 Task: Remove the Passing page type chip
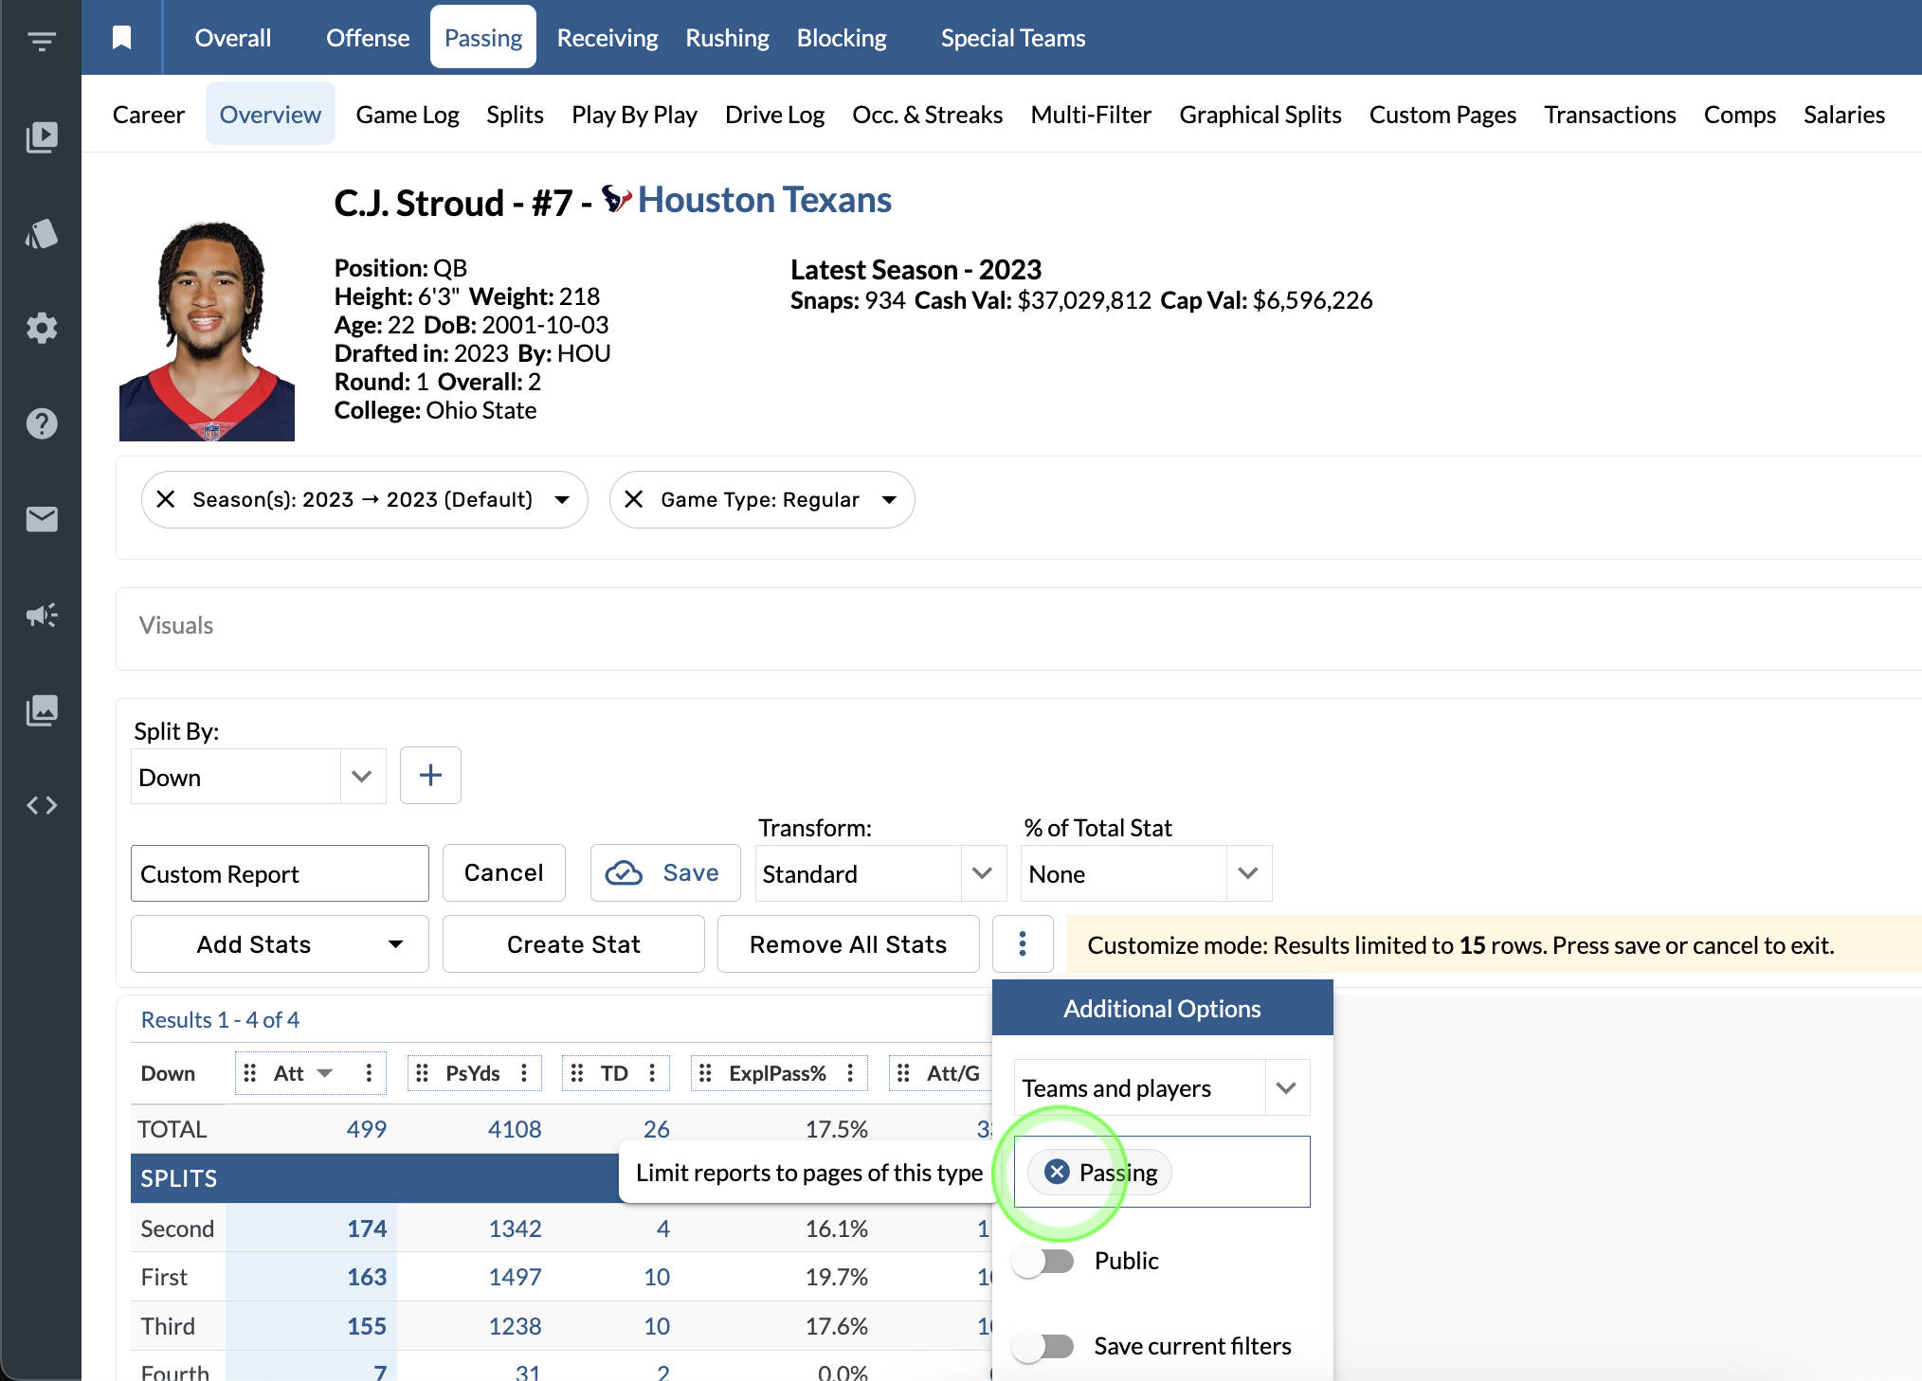click(x=1057, y=1173)
